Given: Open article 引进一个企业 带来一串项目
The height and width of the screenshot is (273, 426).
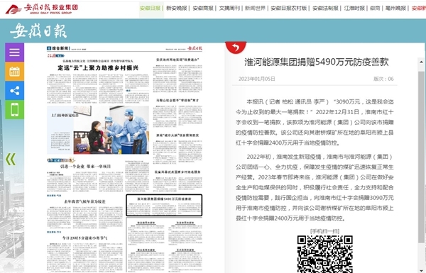Looking at the screenshot, I should [x=86, y=167].
